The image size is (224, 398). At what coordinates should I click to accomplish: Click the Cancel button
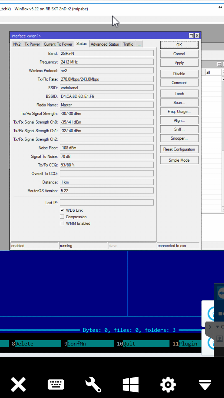coord(179,54)
